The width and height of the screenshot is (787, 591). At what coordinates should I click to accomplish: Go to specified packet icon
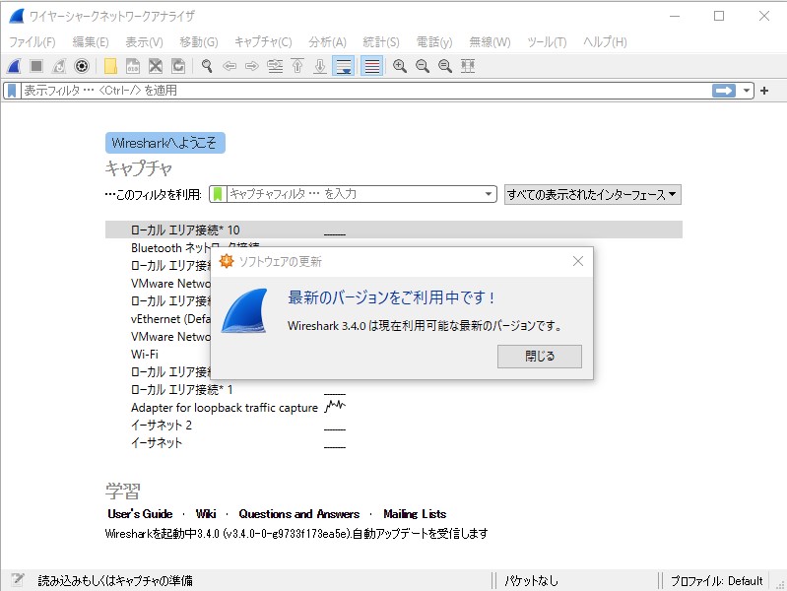275,66
